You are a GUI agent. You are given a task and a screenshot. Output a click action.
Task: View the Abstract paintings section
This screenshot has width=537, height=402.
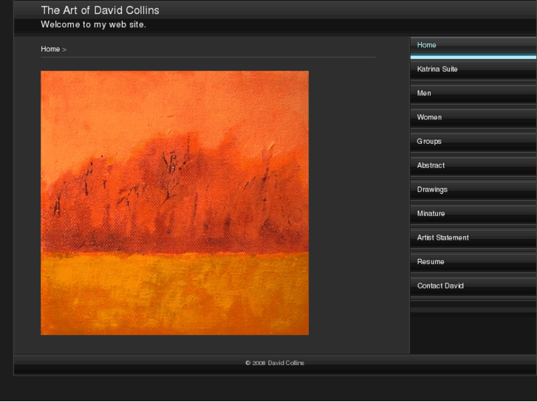pos(473,167)
